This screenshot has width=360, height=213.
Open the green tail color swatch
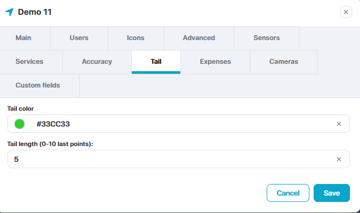[20, 124]
